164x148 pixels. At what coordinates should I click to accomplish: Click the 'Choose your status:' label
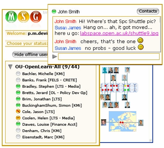27,43
